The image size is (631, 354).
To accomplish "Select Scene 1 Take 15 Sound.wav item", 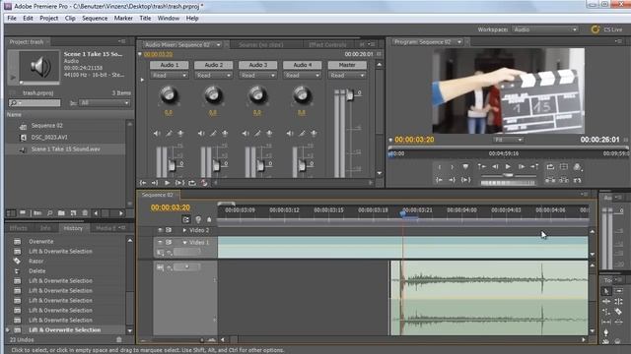I will [66, 148].
